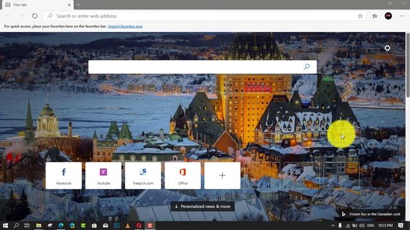Screen dimensions: 410x230
Task: Click the browser Back arrow
Action: (x=8, y=16)
